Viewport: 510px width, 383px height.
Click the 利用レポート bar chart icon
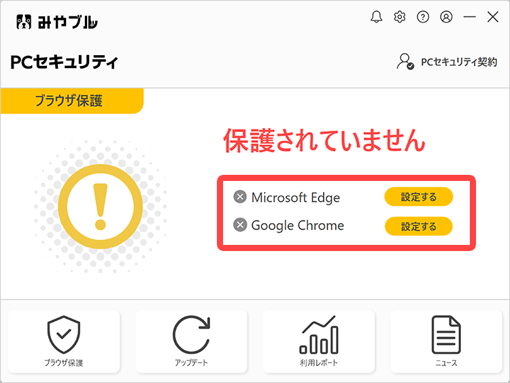click(x=319, y=335)
